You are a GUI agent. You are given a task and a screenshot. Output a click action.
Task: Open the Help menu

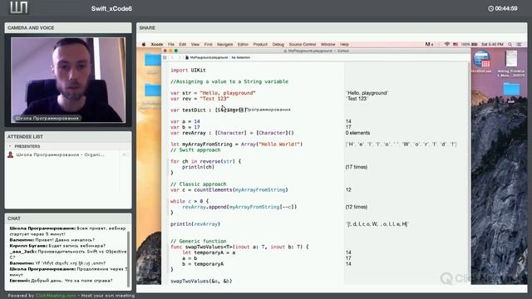pos(344,44)
